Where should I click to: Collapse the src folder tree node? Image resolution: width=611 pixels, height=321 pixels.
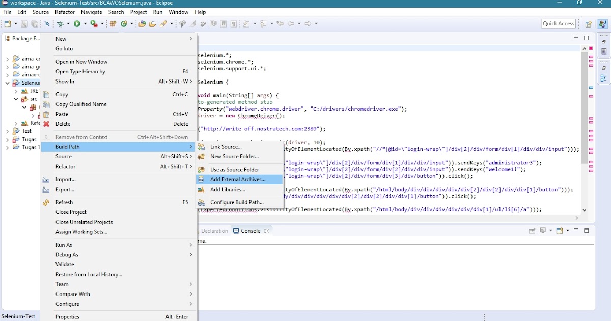point(16,99)
